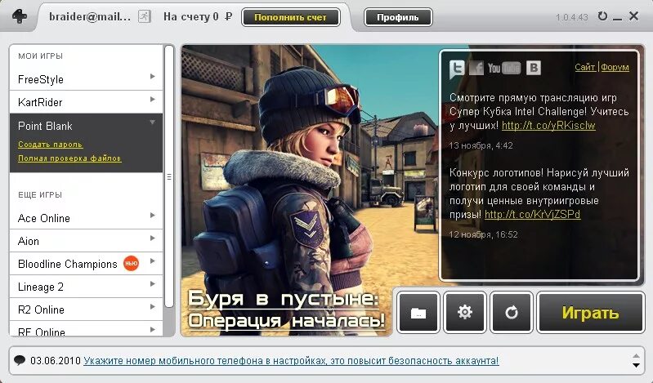The image size is (653, 383).
Task: Open the Facebook social icon
Action: [476, 68]
